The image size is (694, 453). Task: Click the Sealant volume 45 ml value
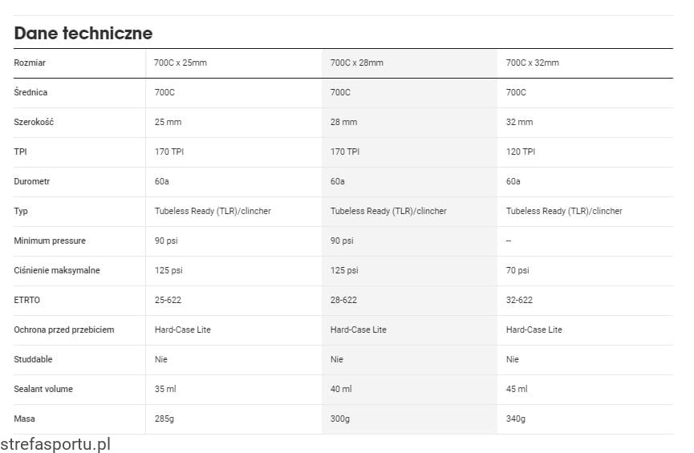517,389
